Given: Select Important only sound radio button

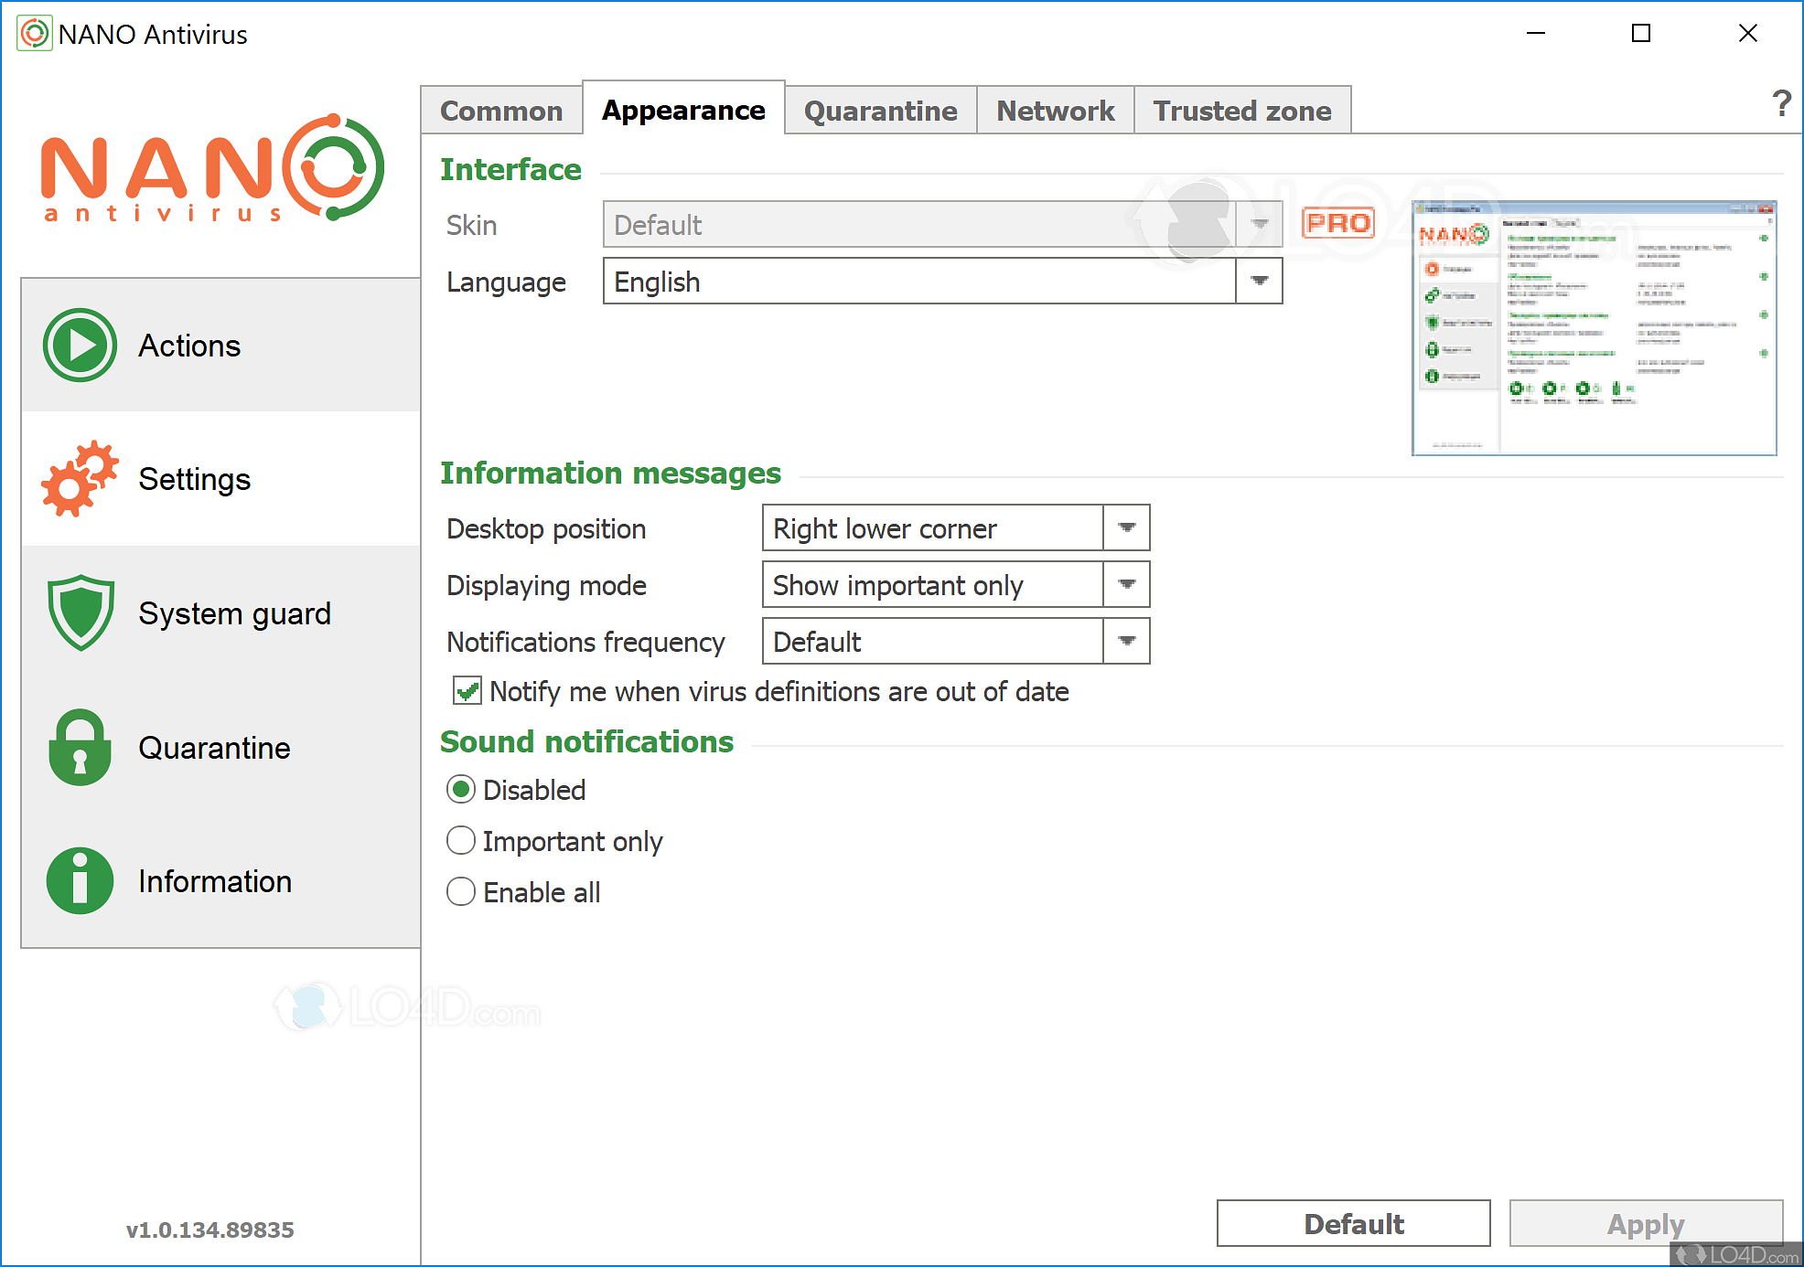Looking at the screenshot, I should (x=461, y=840).
